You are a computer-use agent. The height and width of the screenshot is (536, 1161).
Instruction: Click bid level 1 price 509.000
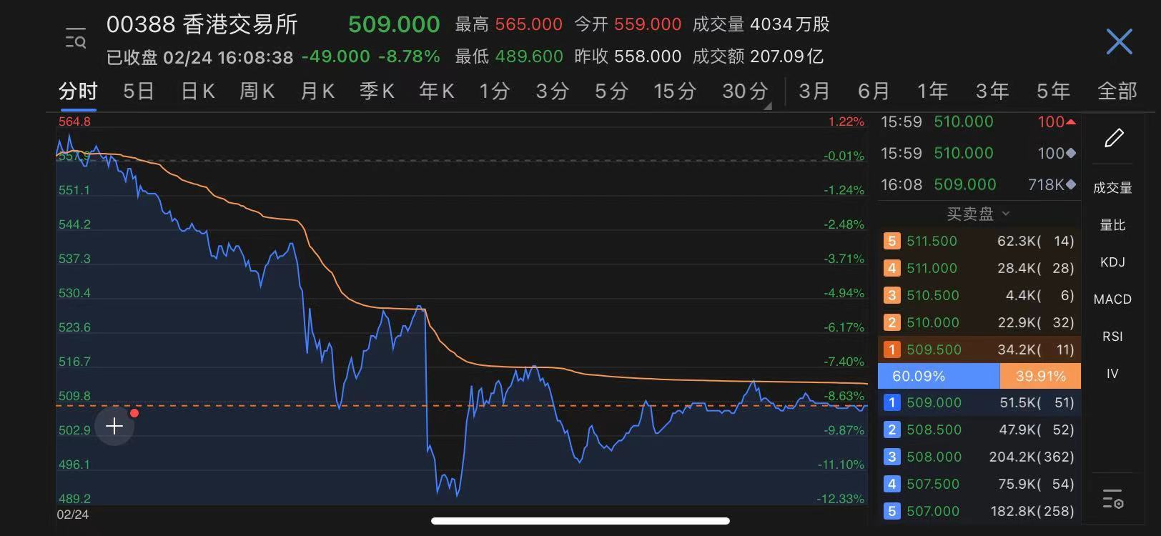coord(934,402)
